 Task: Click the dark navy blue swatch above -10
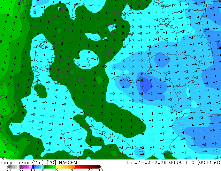(x=33, y=166)
